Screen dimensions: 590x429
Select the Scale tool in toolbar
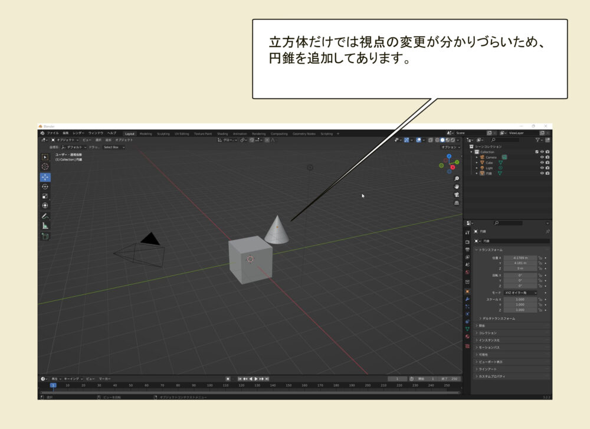(x=45, y=196)
